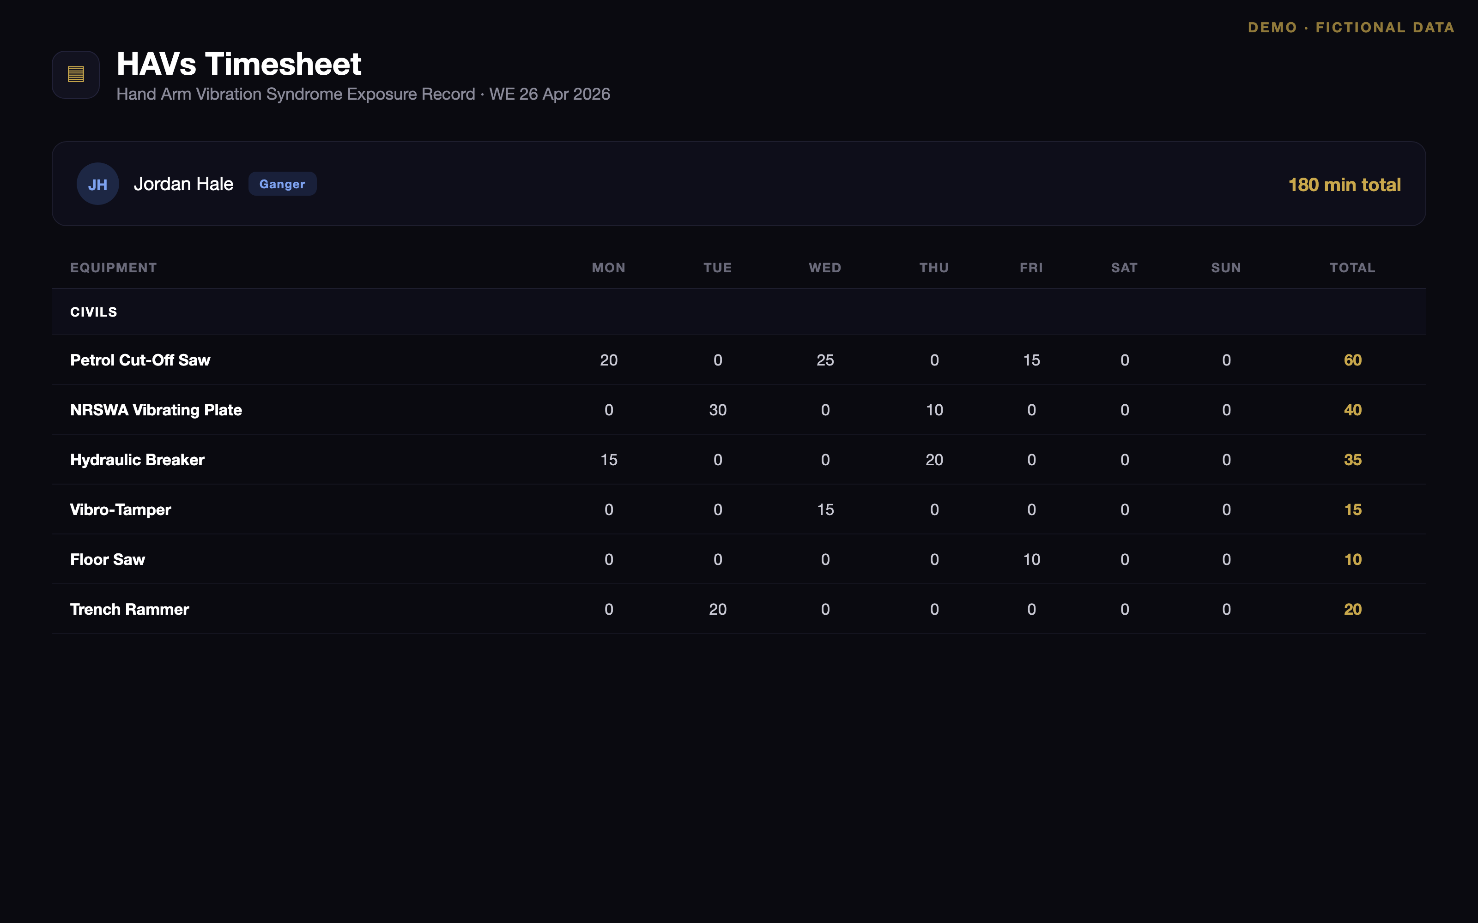Click the THU column header
The width and height of the screenshot is (1478, 923).
[934, 267]
